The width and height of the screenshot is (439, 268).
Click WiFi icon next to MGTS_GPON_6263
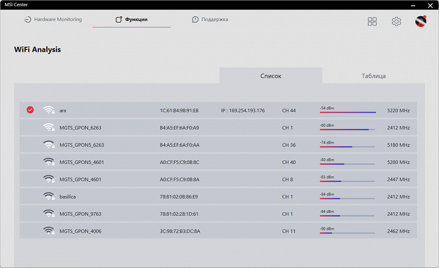(x=49, y=127)
